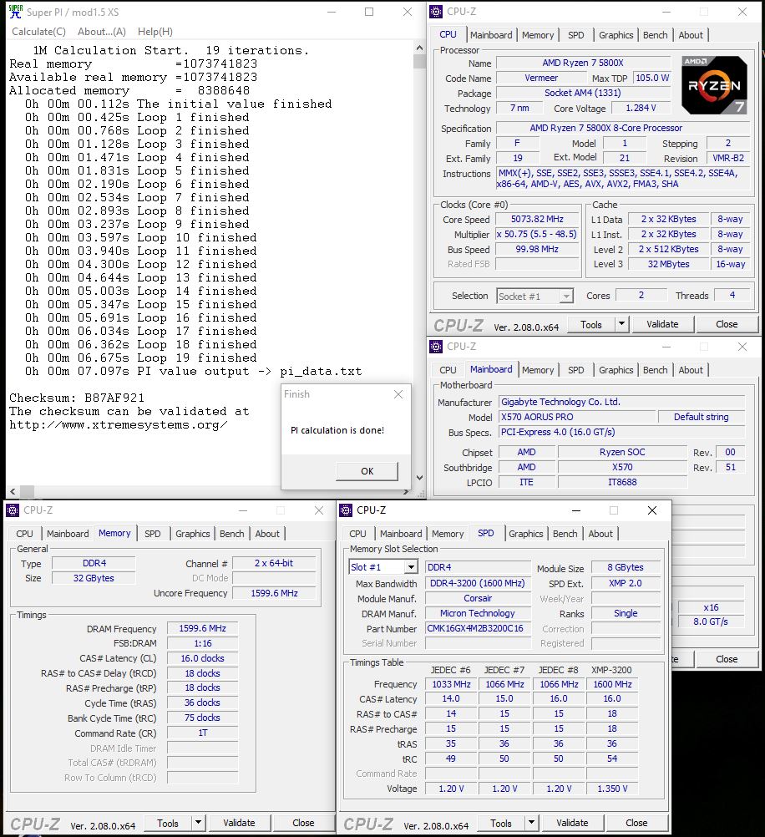Open Tools dropdown arrow in Memory CPU-Z window
The image size is (765, 837).
click(x=198, y=823)
